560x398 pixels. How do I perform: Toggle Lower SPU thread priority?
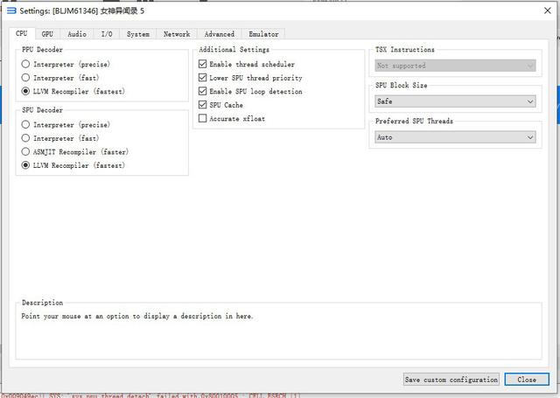203,78
